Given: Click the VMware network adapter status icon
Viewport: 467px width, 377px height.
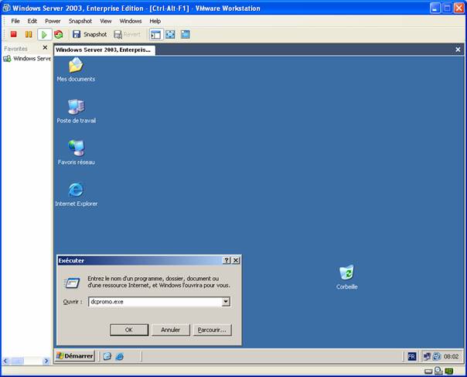Looking at the screenshot, I should 449,371.
